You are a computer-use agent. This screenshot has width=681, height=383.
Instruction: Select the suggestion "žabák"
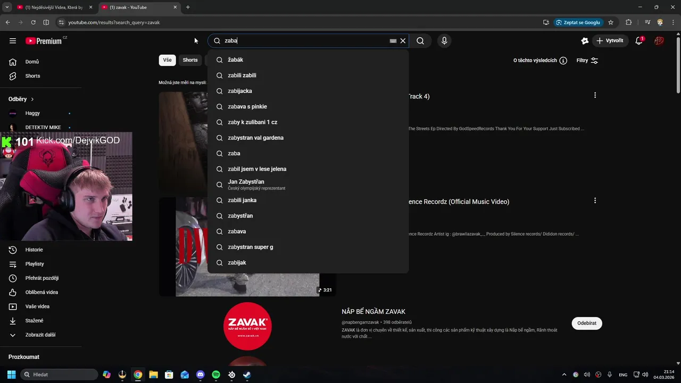pos(308,60)
